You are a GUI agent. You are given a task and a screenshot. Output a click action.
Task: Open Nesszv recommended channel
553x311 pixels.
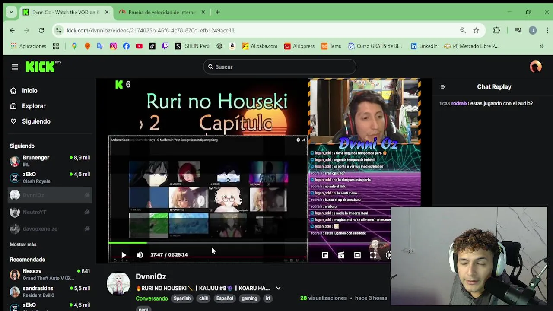pos(50,274)
